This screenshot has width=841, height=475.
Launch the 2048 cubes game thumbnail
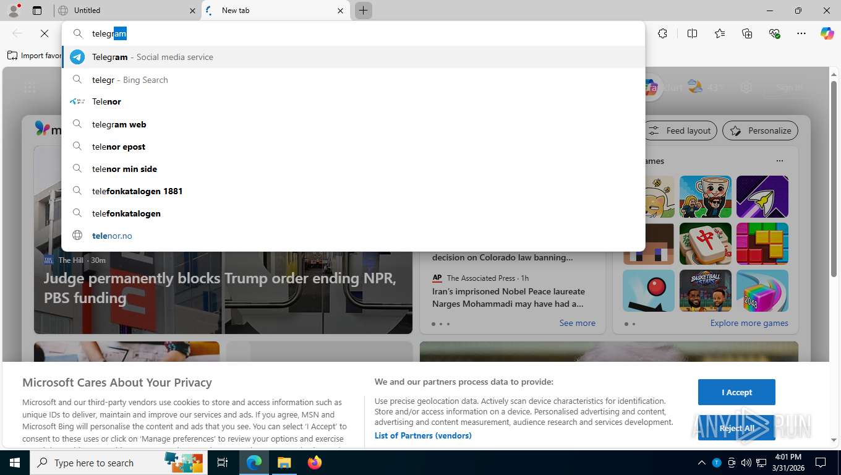click(762, 291)
